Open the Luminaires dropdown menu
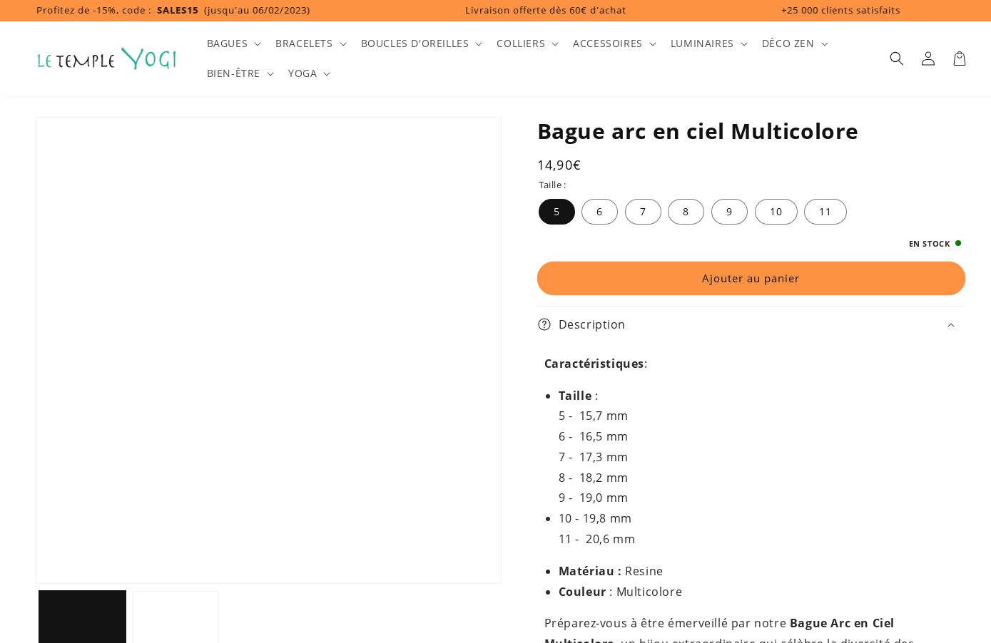Viewport: 991px width, 643px height. [x=708, y=43]
